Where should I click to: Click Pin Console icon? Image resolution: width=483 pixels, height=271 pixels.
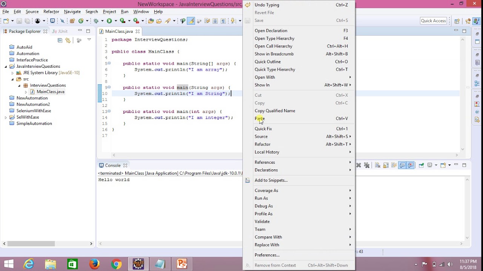421,165
